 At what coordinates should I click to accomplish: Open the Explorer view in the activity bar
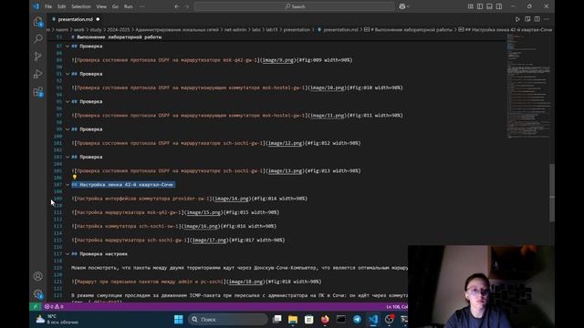[x=38, y=22]
